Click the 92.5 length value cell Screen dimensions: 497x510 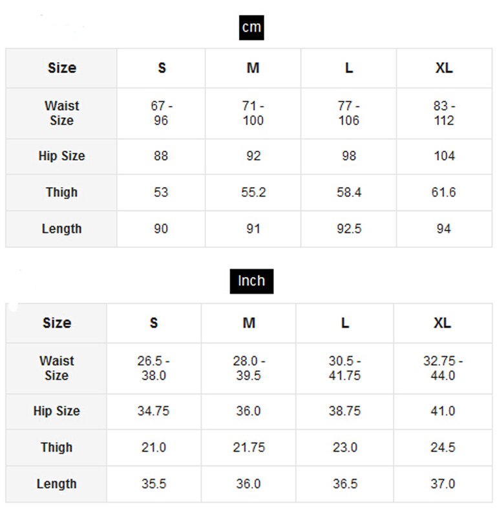348,228
